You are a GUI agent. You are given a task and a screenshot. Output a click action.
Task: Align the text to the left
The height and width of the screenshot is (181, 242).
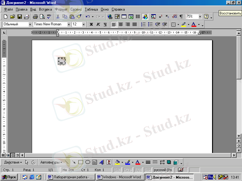pyautogui.click(x=114, y=24)
